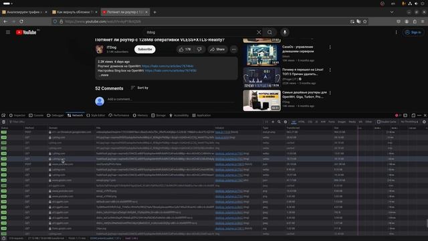Image resolution: width=428 pixels, height=241 pixels.
Task: Go back with the browser back arrow
Action: click(5, 21)
